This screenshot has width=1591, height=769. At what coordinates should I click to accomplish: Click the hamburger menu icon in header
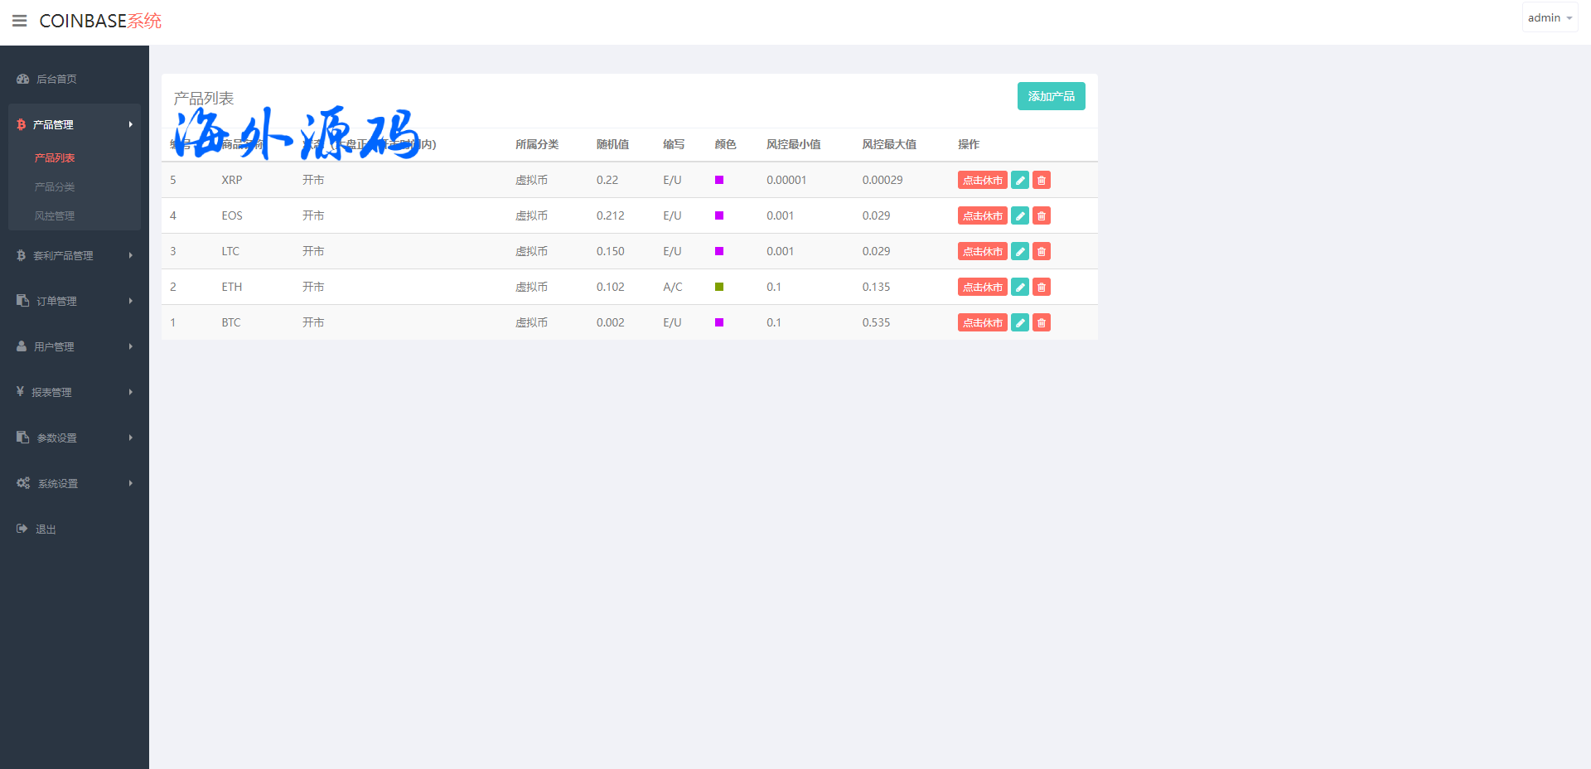(19, 21)
